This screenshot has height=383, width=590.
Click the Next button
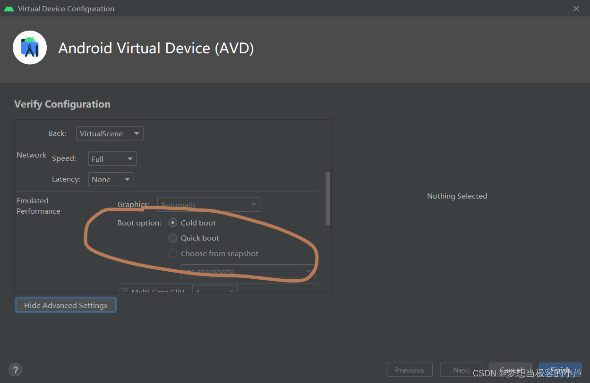pos(461,370)
